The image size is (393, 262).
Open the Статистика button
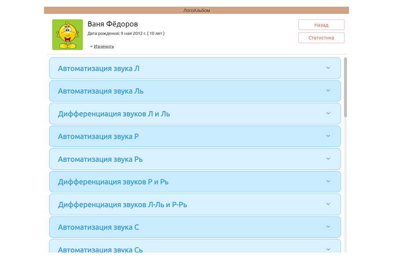click(x=321, y=38)
